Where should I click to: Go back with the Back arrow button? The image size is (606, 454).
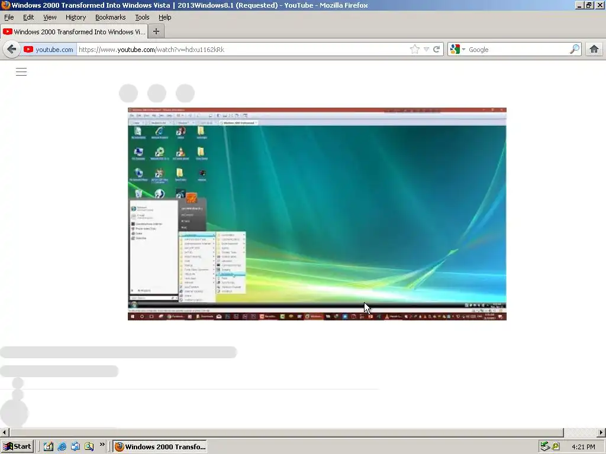click(12, 50)
